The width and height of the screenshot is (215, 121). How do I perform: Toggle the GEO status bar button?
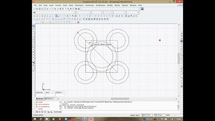[137, 115]
